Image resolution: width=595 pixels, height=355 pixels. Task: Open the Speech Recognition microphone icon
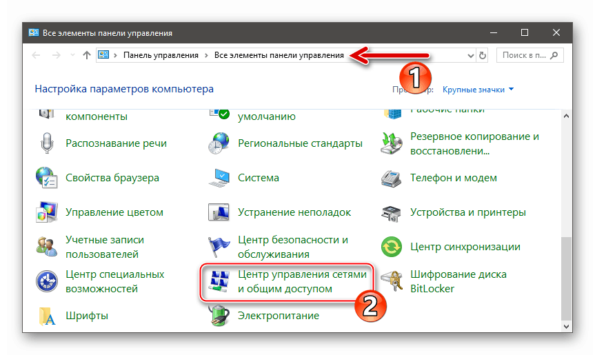47,143
